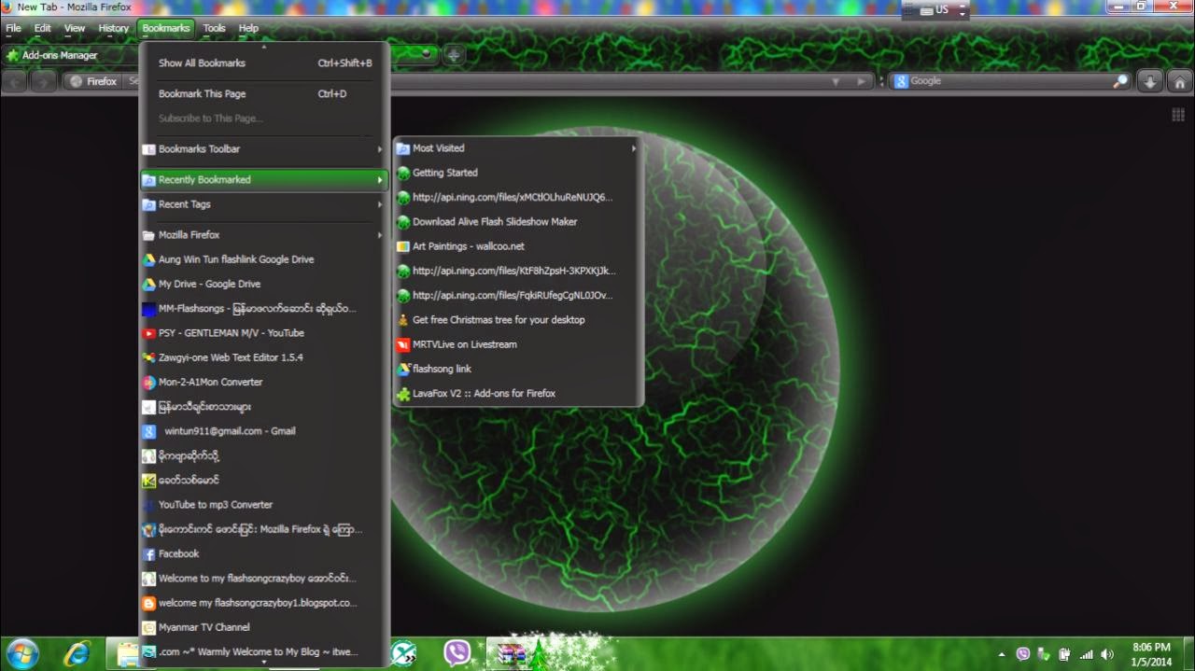Click the Home toolbar button

click(x=1180, y=81)
